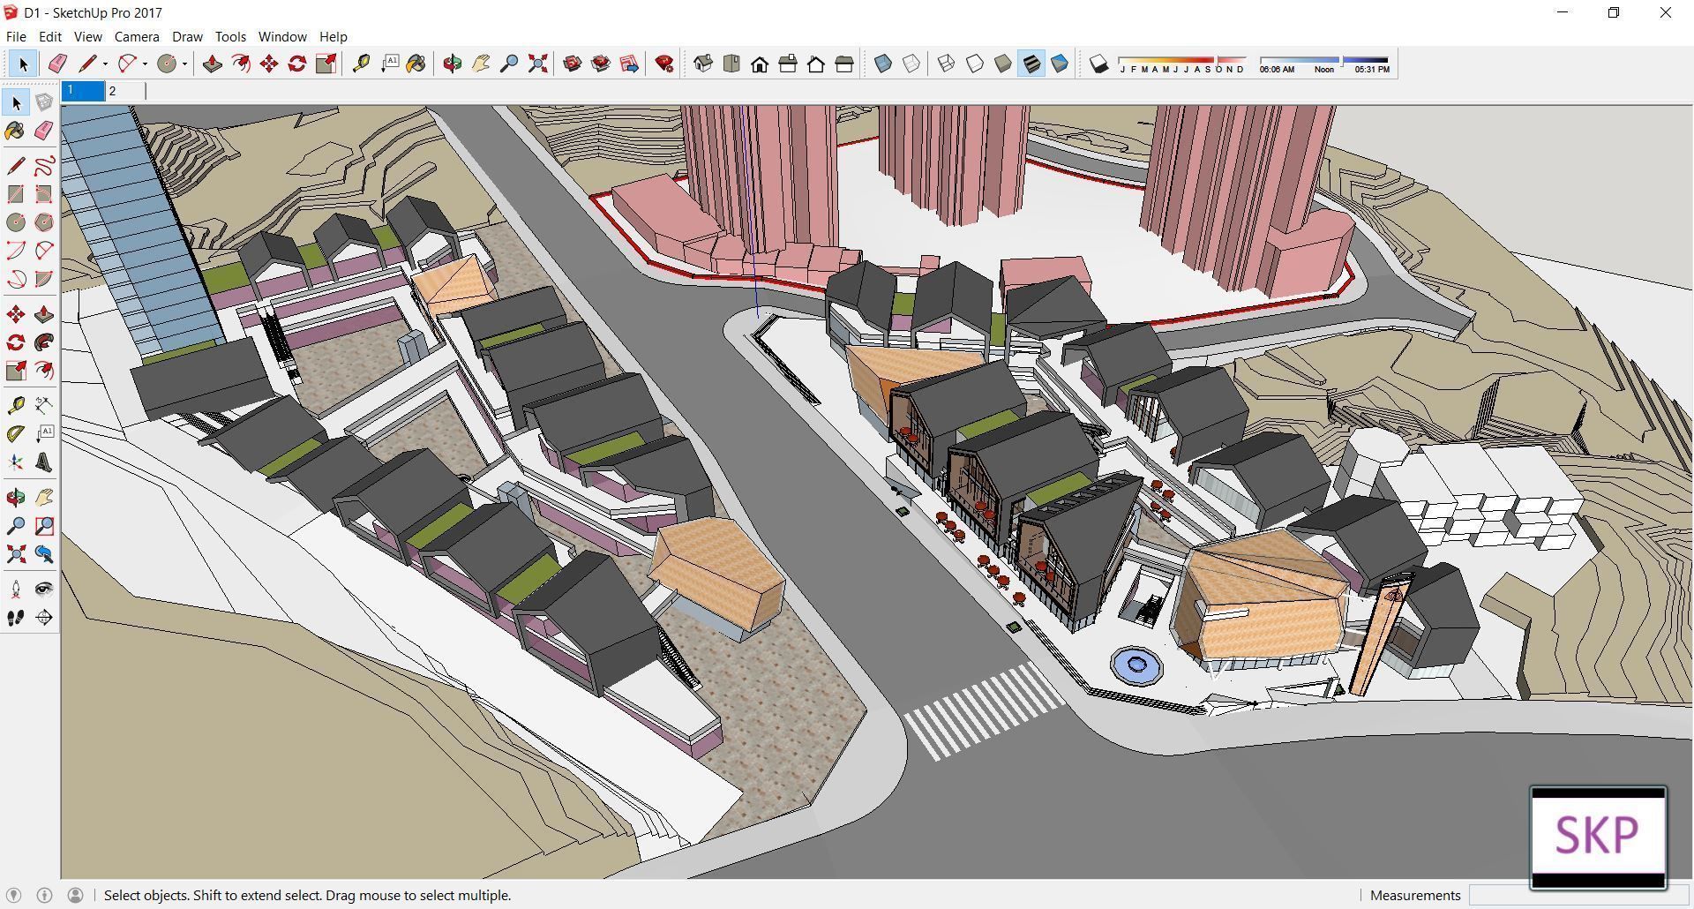
Task: Click the credits info status bar icon
Action: pos(44,895)
